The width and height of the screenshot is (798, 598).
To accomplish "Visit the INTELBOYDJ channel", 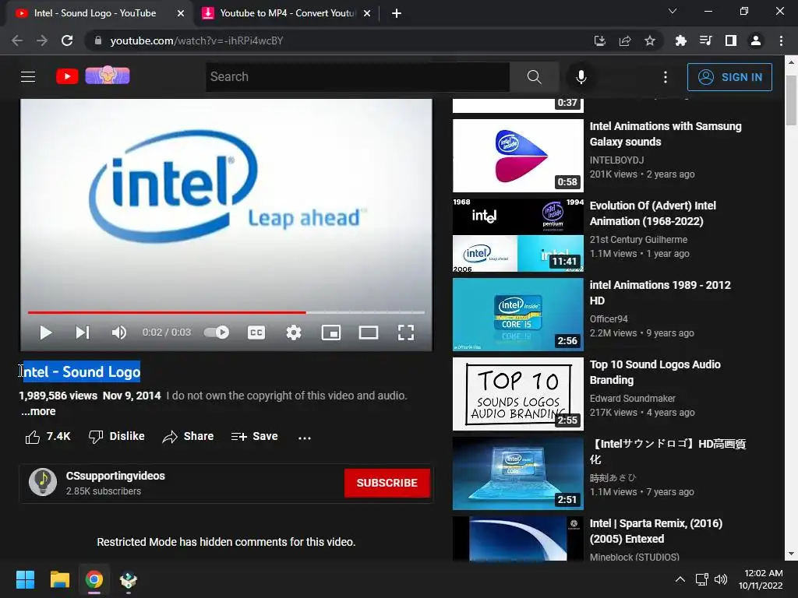I will (x=617, y=160).
